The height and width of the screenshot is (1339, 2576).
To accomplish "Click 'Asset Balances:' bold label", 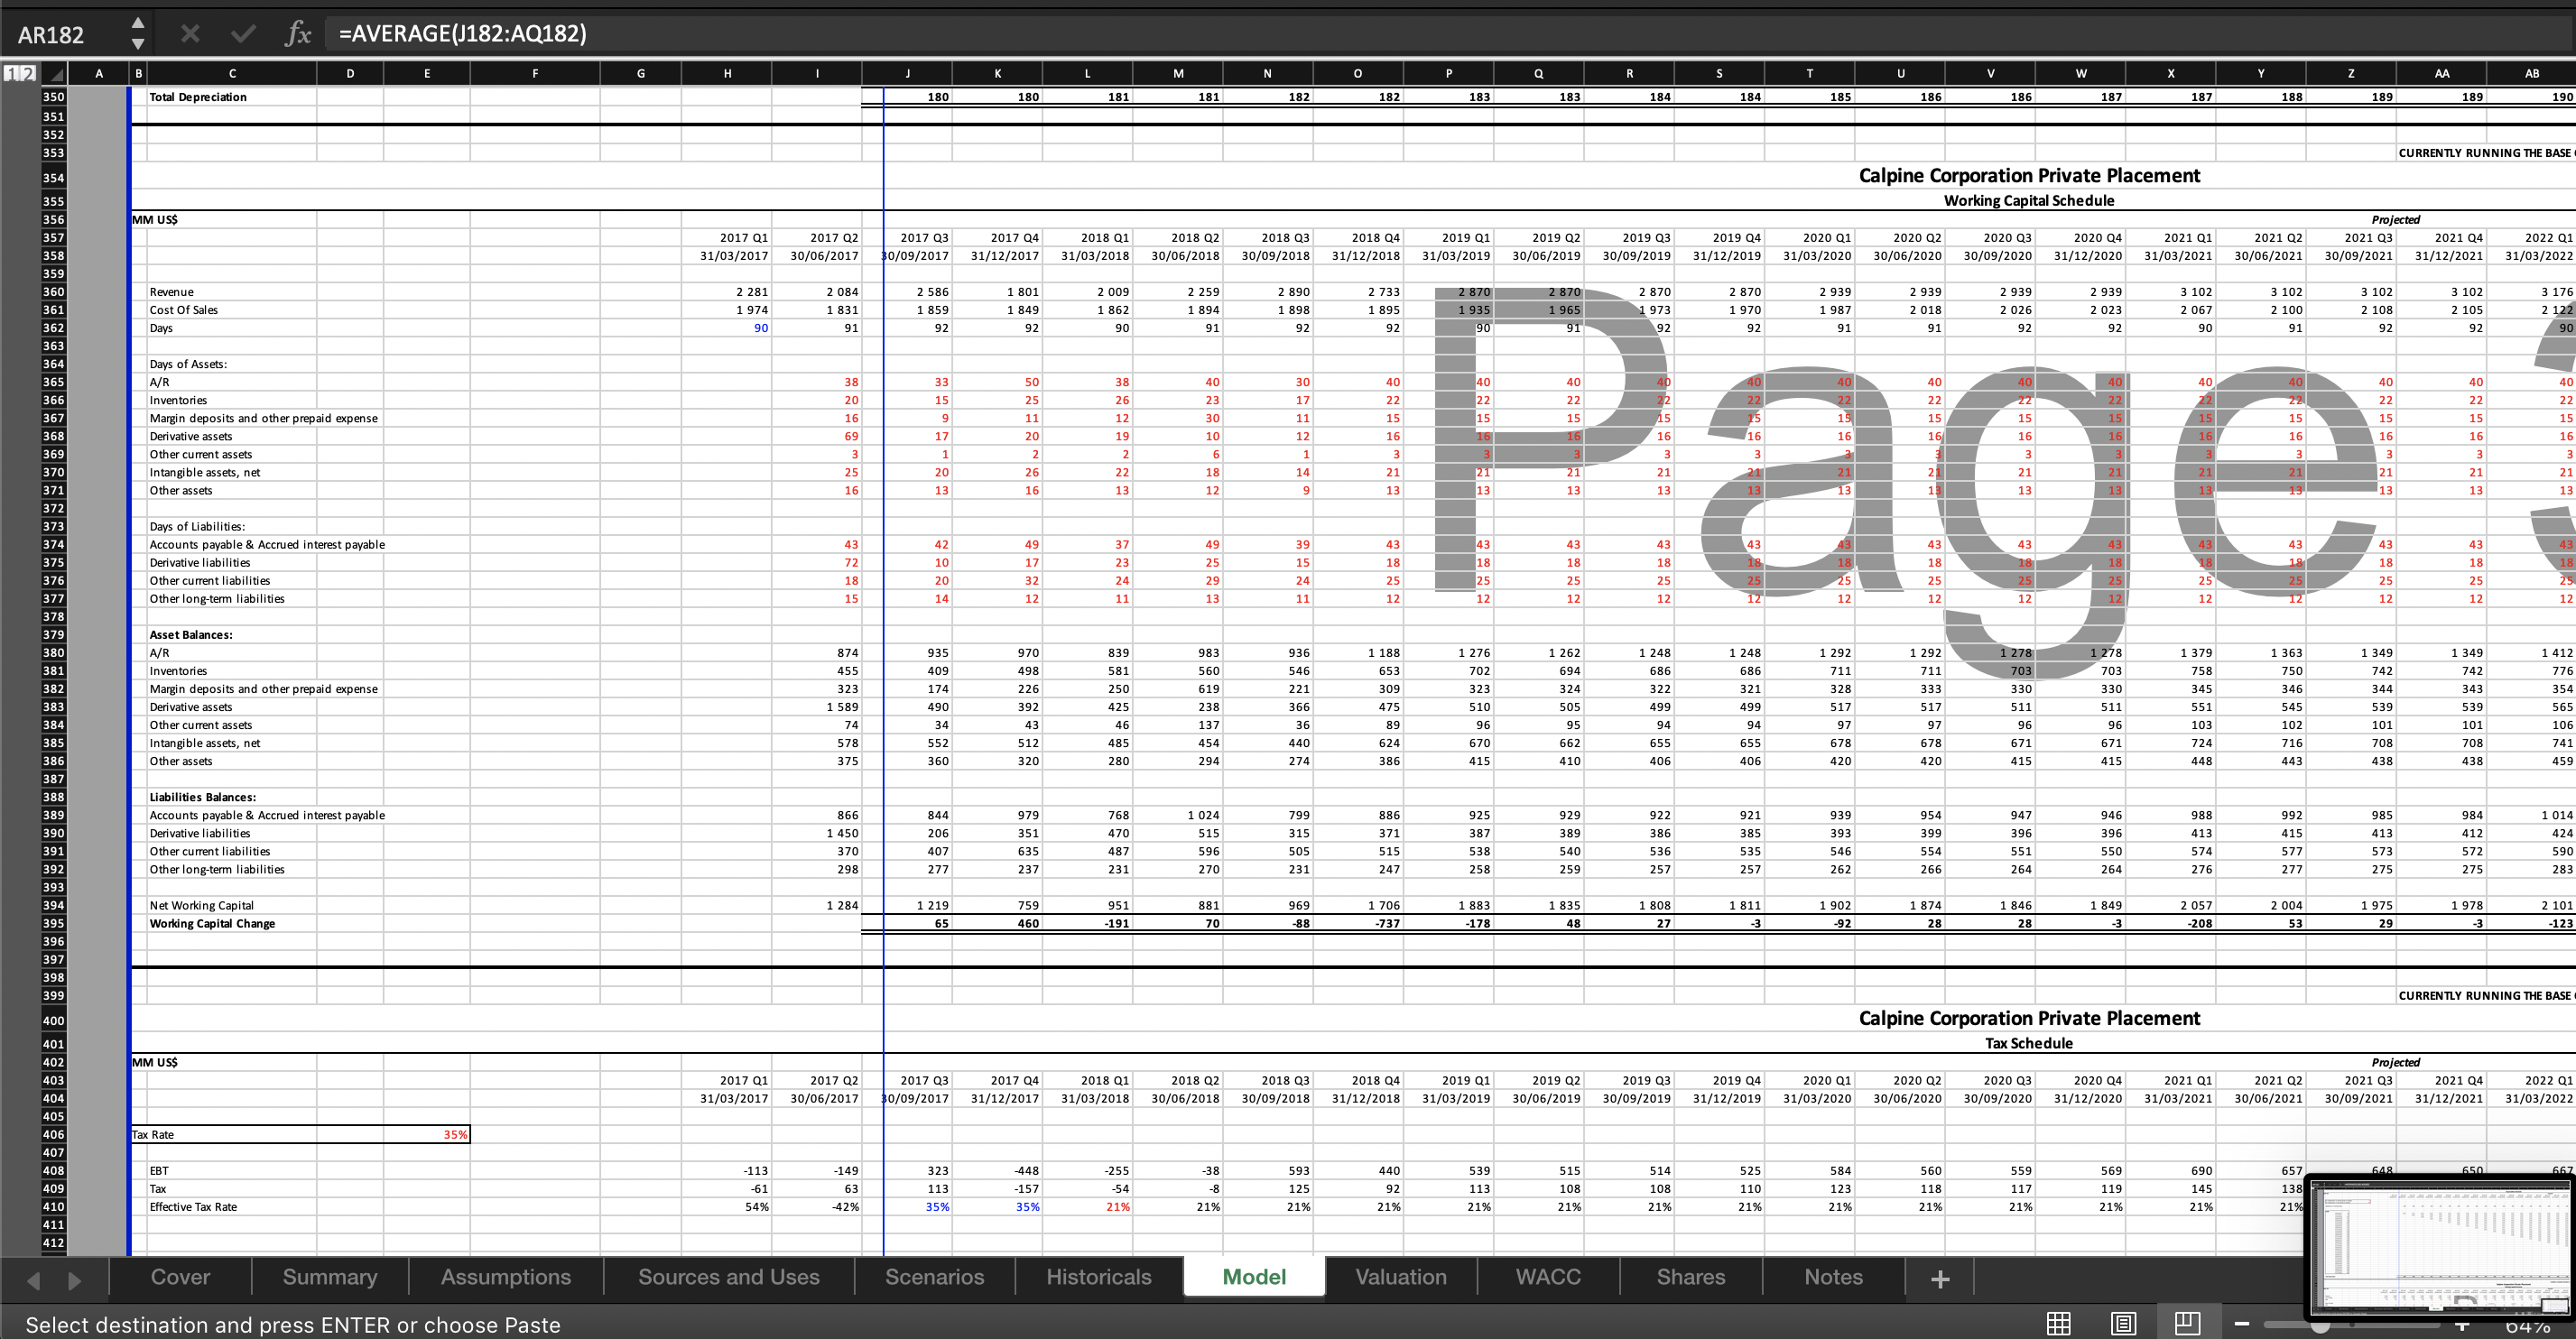I will [191, 635].
